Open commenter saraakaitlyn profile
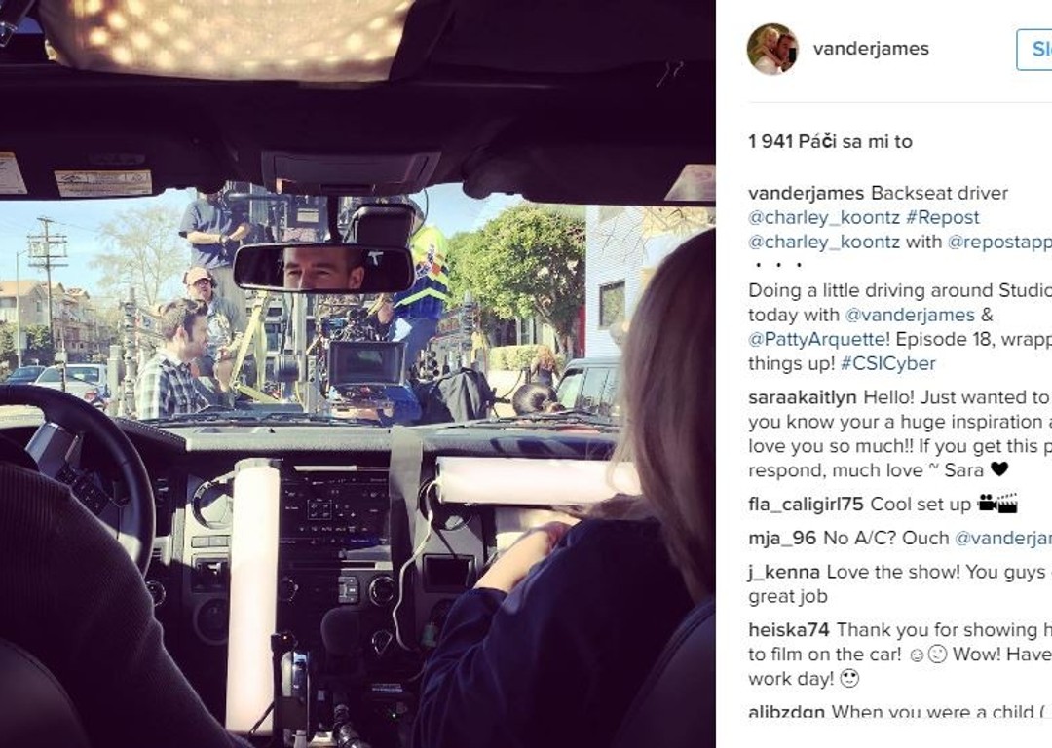Viewport: 1052px width, 748px height. tap(803, 397)
